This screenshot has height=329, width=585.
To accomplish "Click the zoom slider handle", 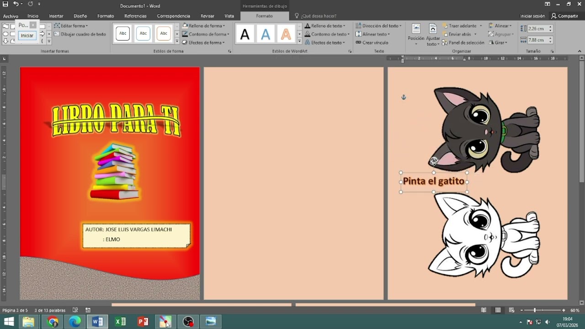I will [535, 310].
